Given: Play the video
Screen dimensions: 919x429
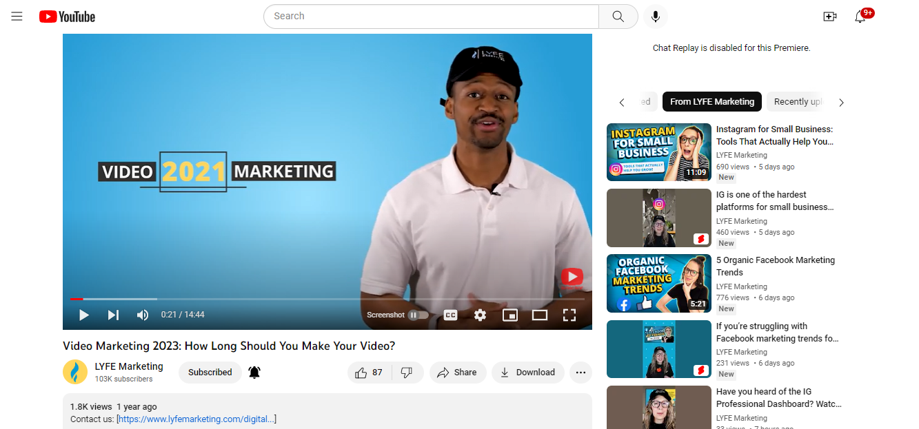Looking at the screenshot, I should click(x=84, y=315).
